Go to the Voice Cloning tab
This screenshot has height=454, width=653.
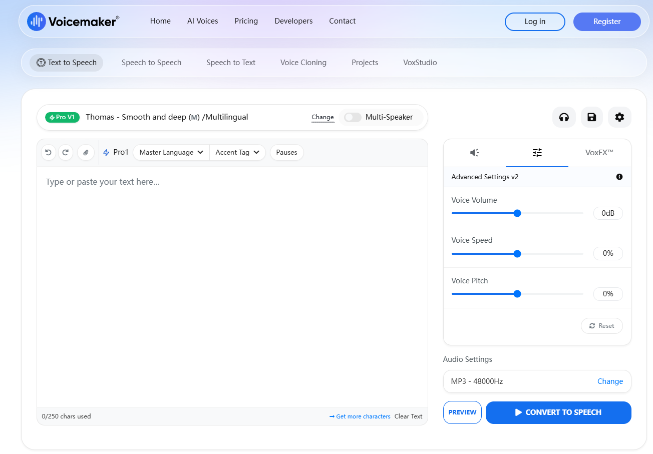tap(303, 63)
